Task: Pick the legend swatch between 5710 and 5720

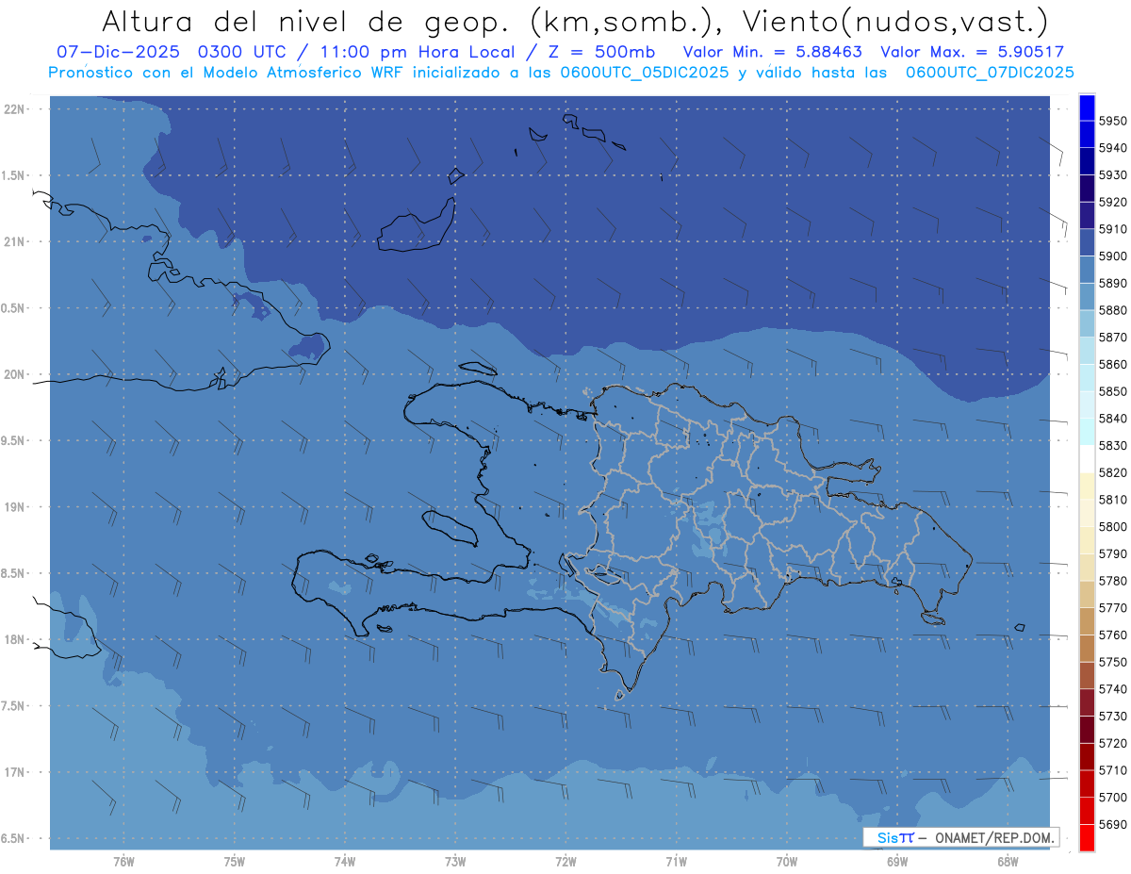Action: point(1087,756)
